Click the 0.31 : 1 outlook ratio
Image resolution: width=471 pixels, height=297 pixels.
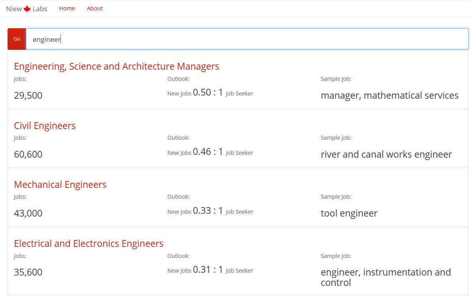(x=208, y=270)
